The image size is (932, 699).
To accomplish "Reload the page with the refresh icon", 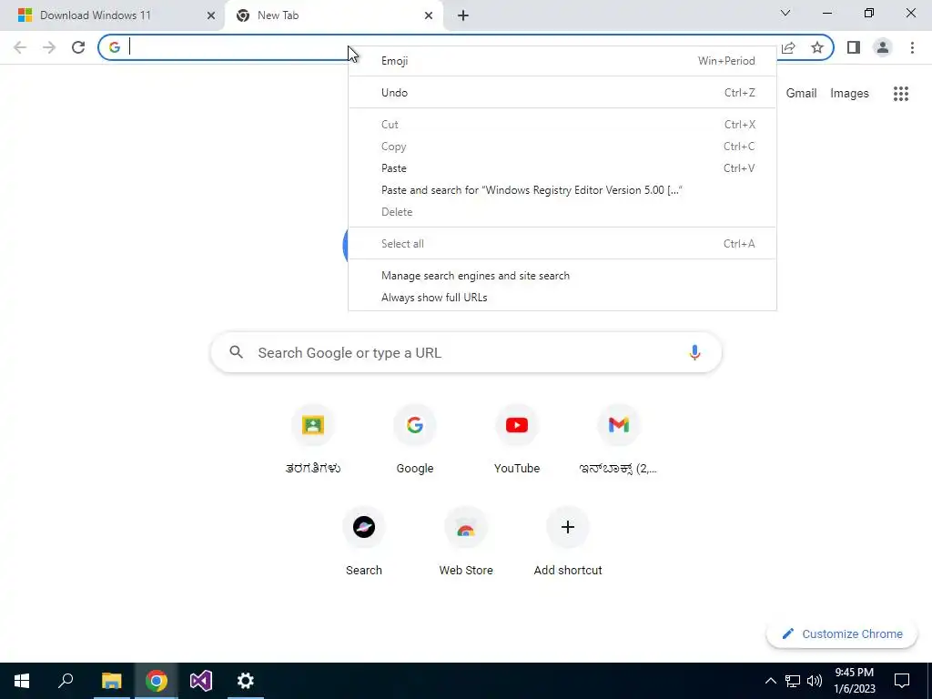I will [78, 47].
